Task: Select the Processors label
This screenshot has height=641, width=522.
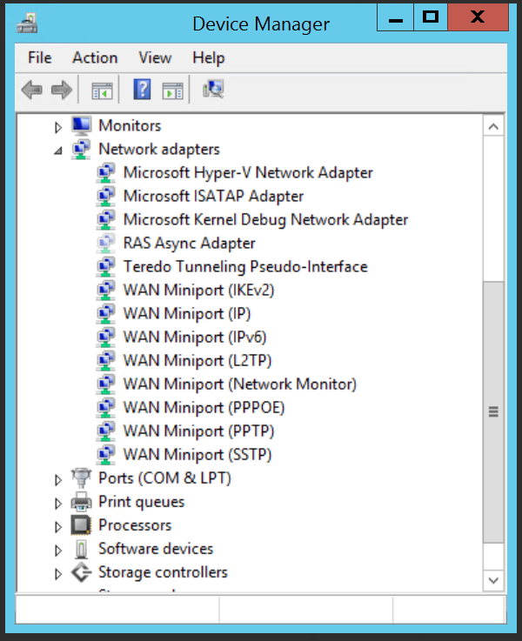Action: pos(135,525)
